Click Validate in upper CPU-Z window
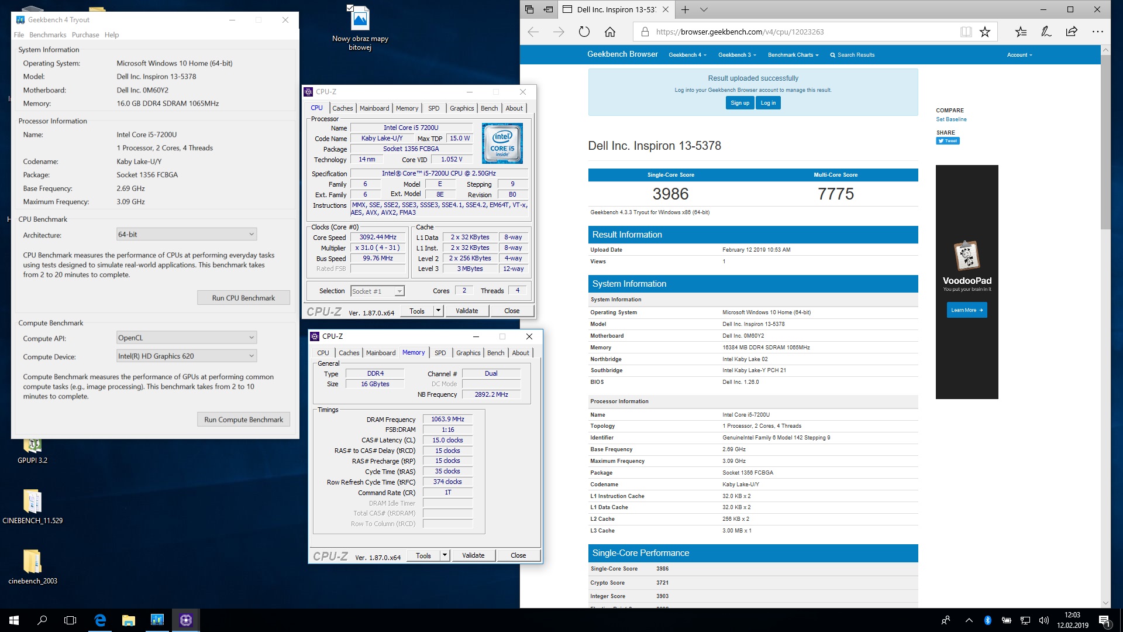 coord(467,311)
